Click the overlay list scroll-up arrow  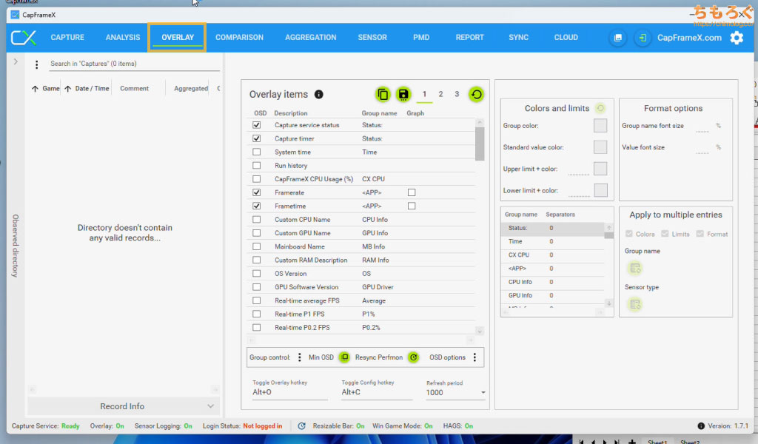pyautogui.click(x=480, y=123)
